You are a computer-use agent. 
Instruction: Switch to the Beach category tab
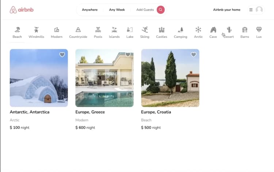17,32
